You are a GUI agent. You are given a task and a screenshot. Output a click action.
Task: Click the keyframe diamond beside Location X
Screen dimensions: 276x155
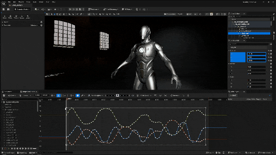[x=271, y=54]
